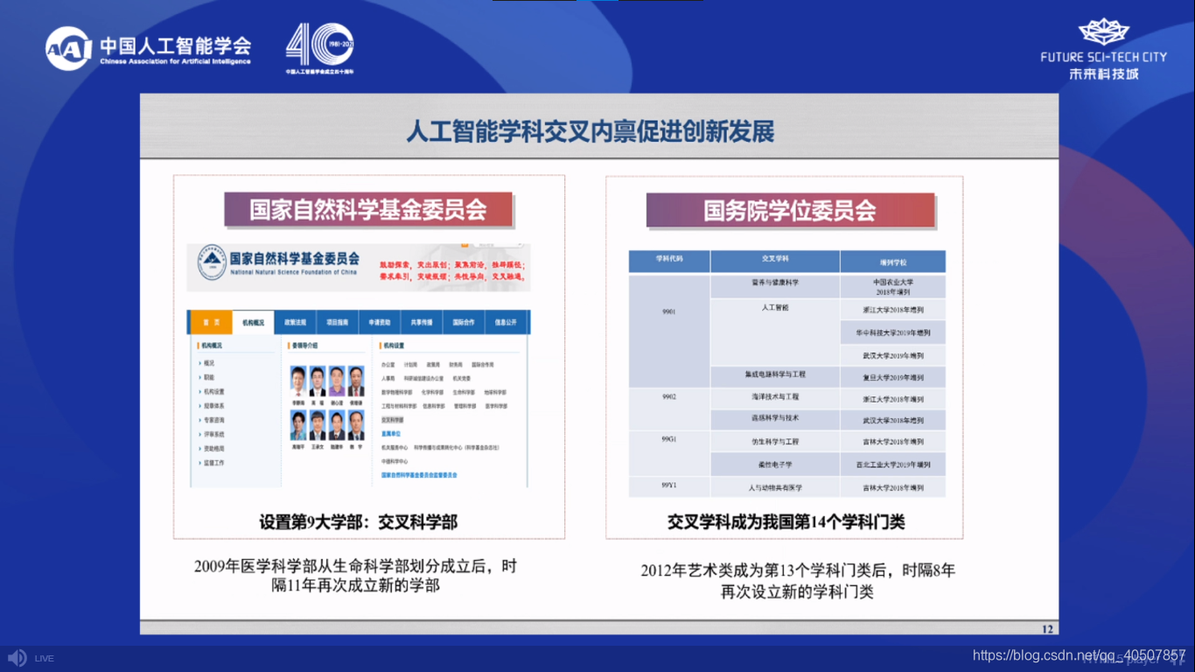Image resolution: width=1195 pixels, height=672 pixels.
Task: Select the 首页 tab in NSFC navigation
Action: [x=212, y=322]
